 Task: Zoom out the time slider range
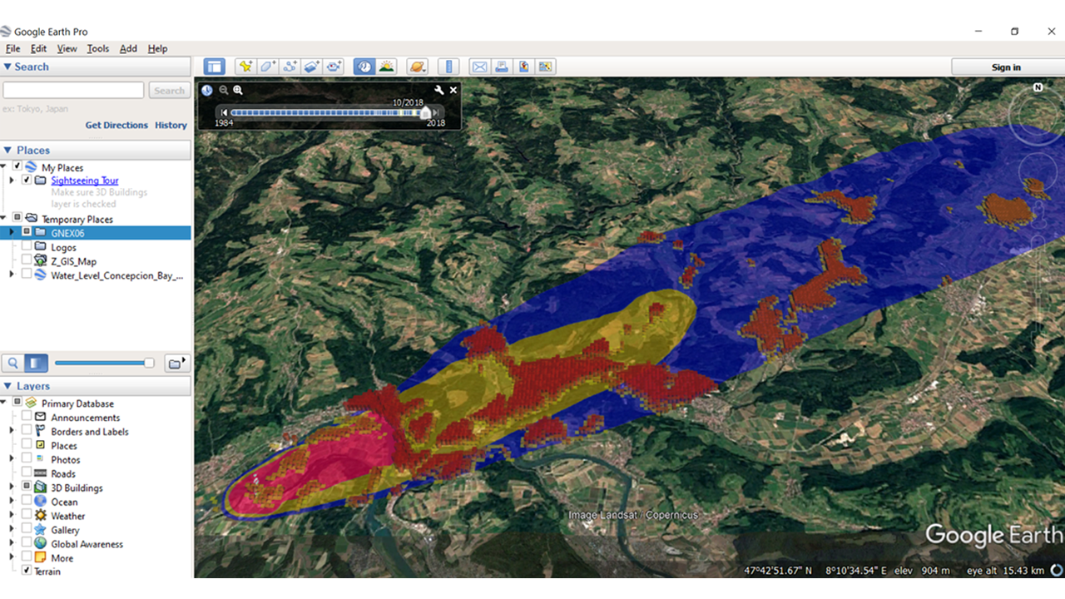pos(224,90)
